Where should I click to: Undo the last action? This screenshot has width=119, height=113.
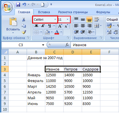pyautogui.click(x=24, y=5)
